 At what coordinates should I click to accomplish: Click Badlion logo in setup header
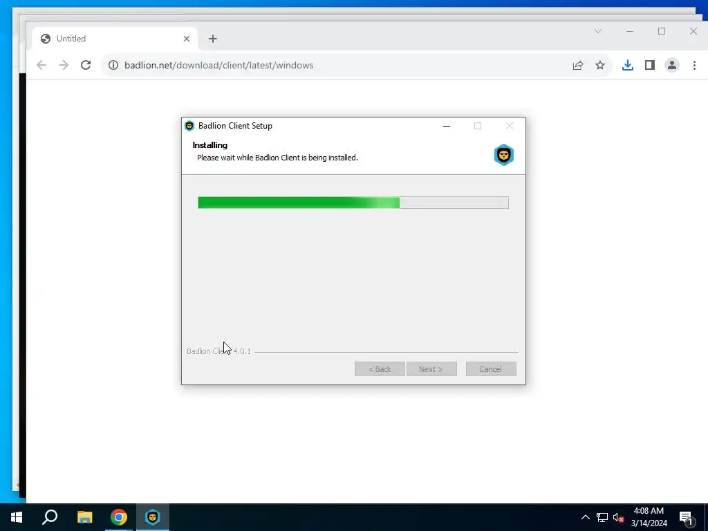coord(503,155)
